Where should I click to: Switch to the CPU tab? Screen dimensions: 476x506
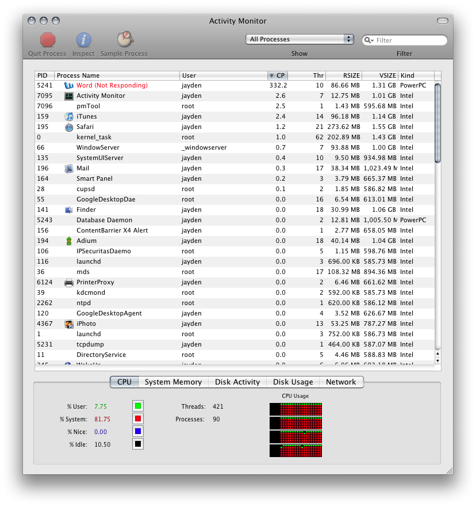124,382
